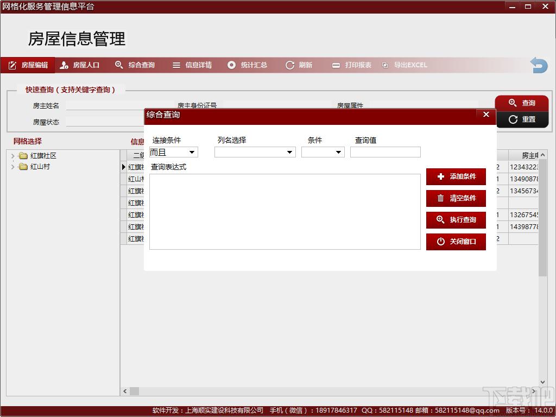Click the black 重置 reset button

[522, 119]
